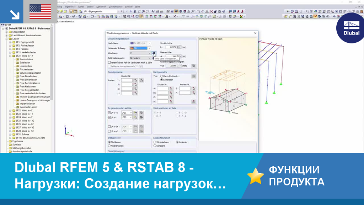Select Kombiniert load distribution radio
The height and width of the screenshot is (205, 364).
pyautogui.click(x=177, y=142)
